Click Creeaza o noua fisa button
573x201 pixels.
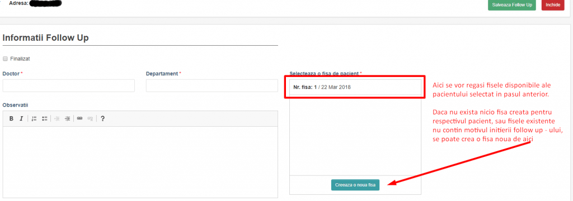click(355, 185)
